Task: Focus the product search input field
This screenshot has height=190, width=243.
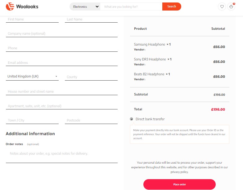Action: click(x=131, y=7)
